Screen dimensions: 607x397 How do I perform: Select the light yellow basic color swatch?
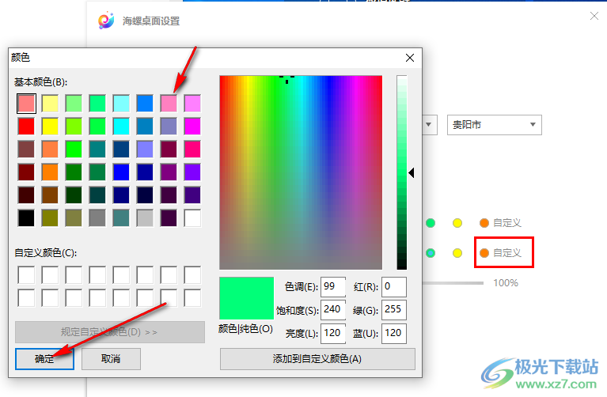[50, 104]
